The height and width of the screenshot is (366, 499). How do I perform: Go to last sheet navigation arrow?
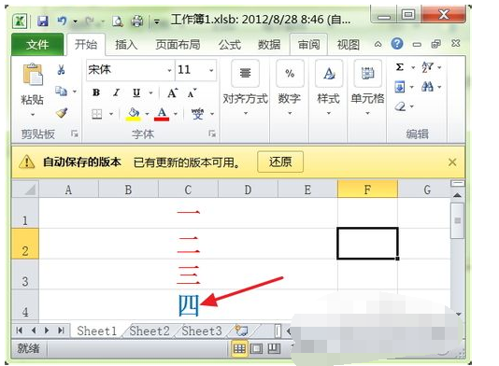point(61,331)
